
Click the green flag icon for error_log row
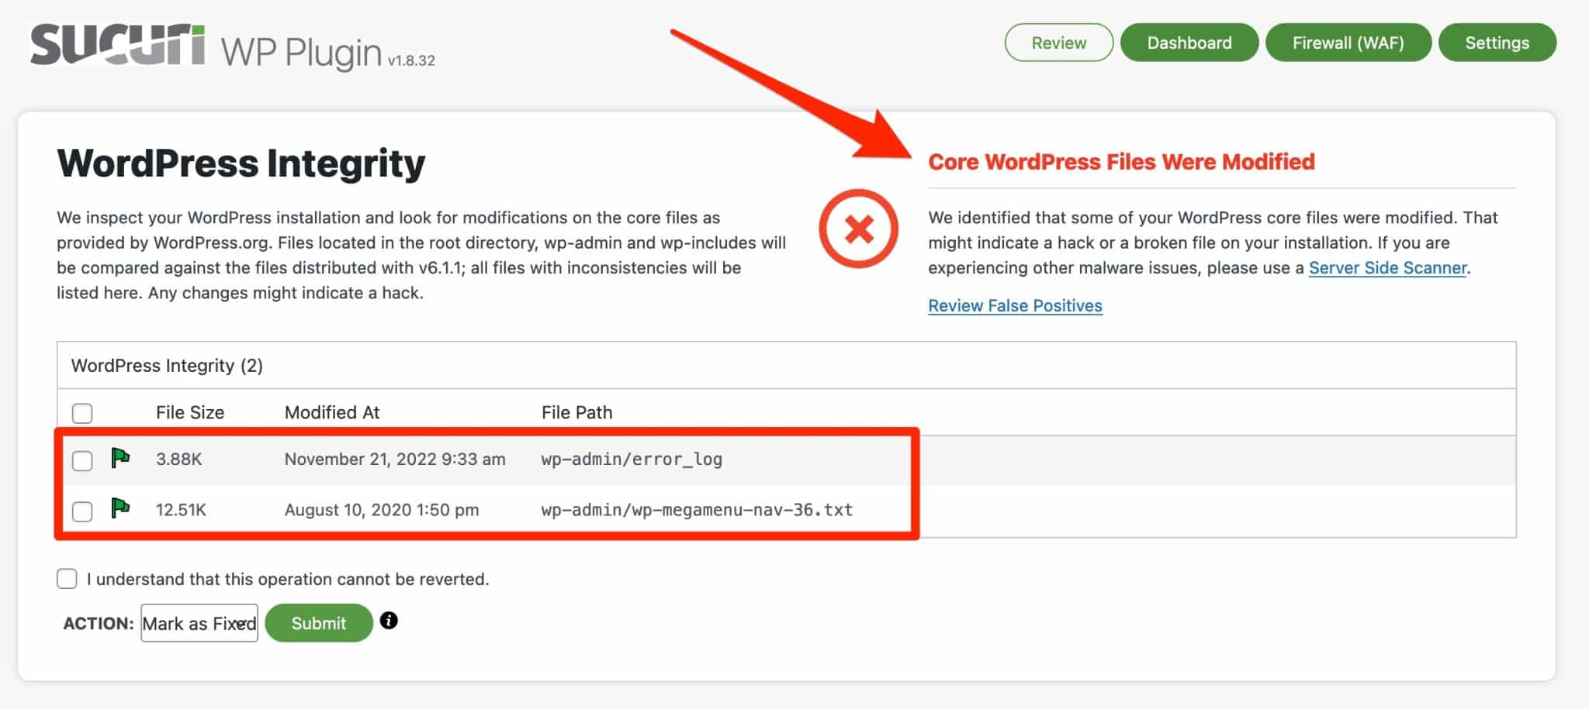tap(120, 458)
